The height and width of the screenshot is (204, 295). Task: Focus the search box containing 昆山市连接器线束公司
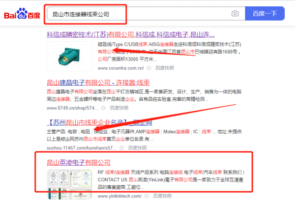(138, 13)
